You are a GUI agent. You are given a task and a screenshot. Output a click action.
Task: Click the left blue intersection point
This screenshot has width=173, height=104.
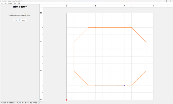click(x=117, y=85)
